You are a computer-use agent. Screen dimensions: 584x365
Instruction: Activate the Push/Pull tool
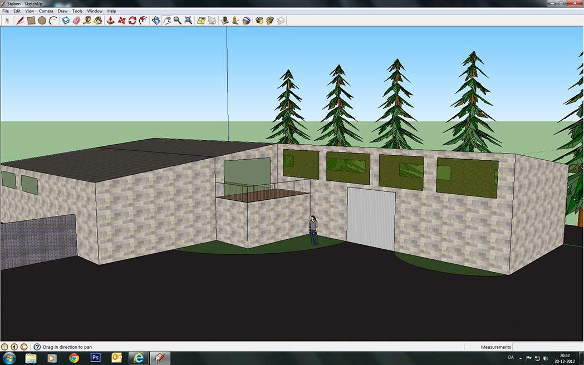point(111,21)
